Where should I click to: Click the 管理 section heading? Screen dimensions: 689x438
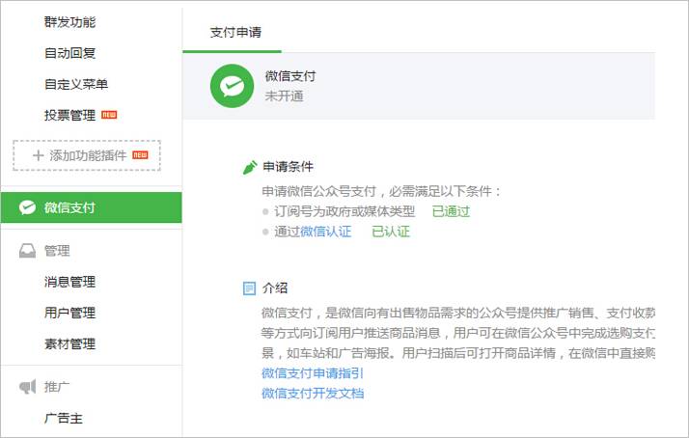(57, 251)
